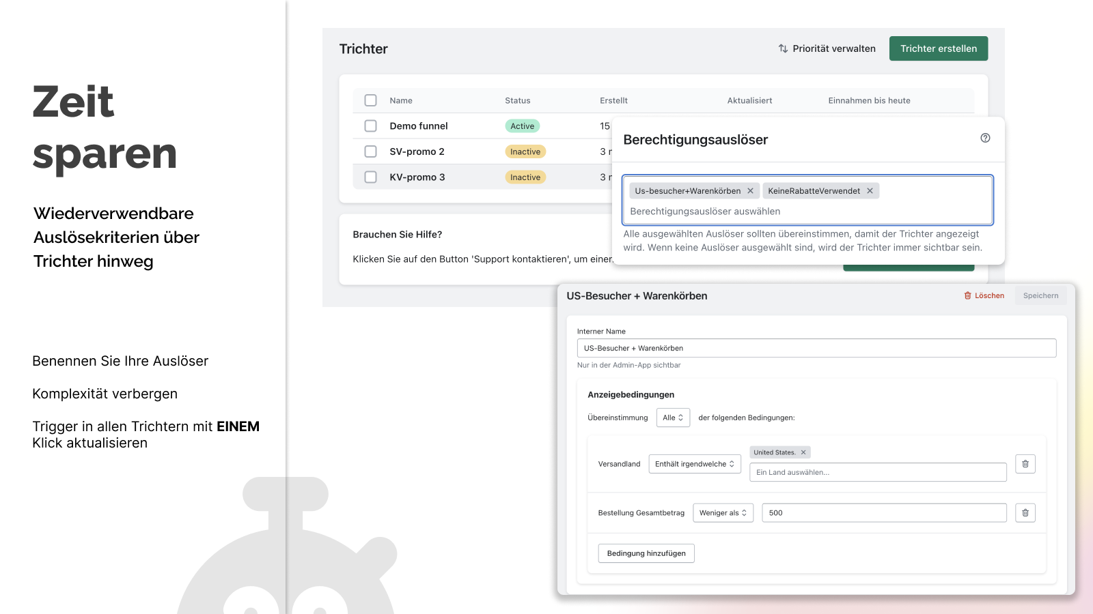This screenshot has width=1093, height=614.
Task: Remove the United States country tag
Action: tap(803, 452)
